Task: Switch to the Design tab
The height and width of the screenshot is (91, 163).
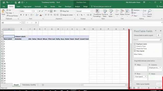Action: (85, 7)
